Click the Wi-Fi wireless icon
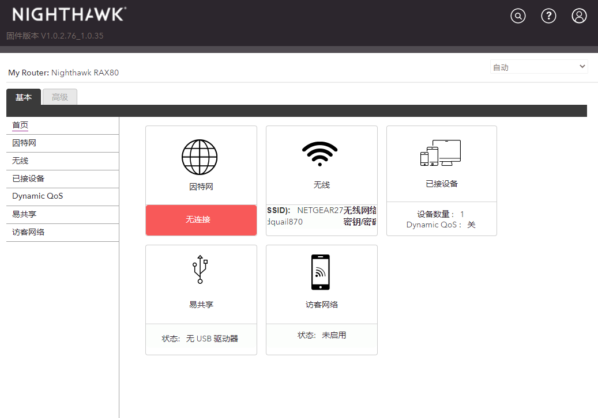Screen dimensions: 598x418 (320, 154)
